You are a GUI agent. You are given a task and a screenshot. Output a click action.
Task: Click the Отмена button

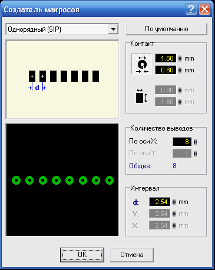(131, 255)
